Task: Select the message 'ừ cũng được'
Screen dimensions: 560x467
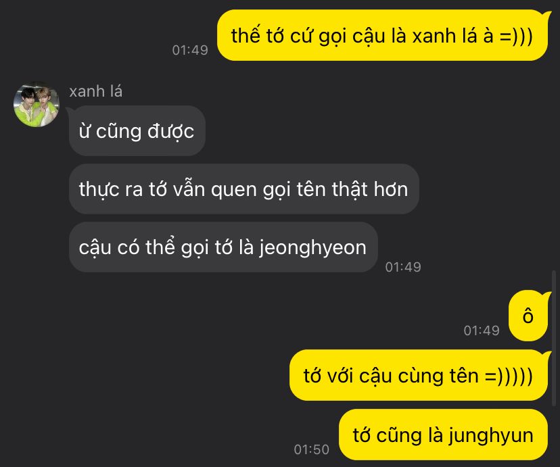Action: click(x=137, y=130)
